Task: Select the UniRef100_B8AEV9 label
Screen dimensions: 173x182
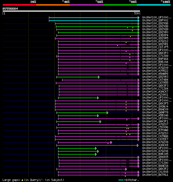Action: click(155, 109)
